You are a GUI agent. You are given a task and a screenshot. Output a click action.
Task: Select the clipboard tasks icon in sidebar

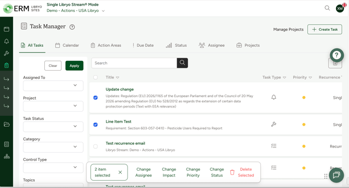click(6, 65)
